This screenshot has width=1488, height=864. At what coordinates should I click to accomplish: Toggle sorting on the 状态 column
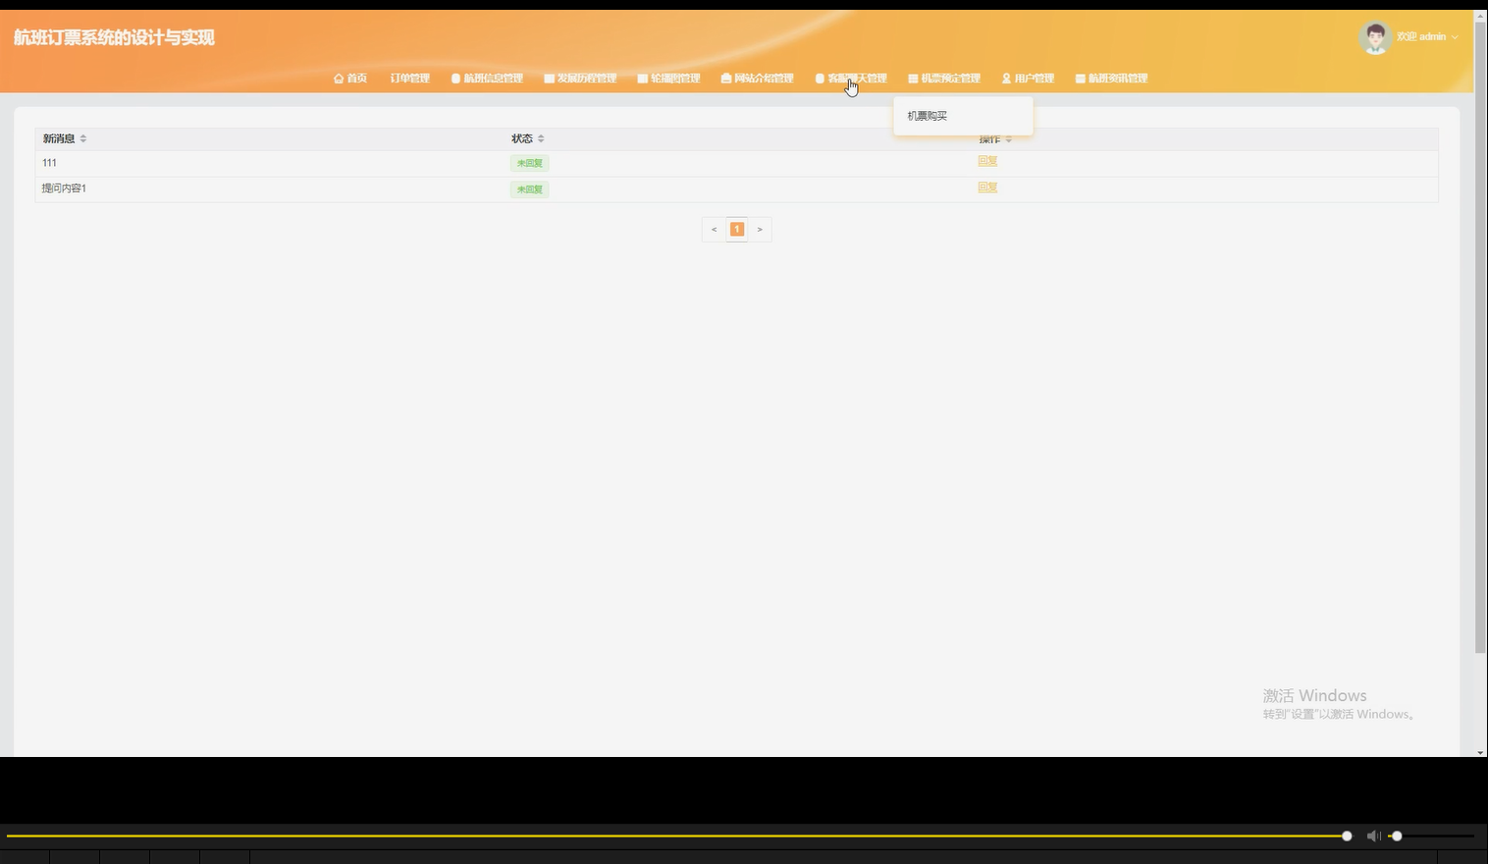click(x=540, y=138)
